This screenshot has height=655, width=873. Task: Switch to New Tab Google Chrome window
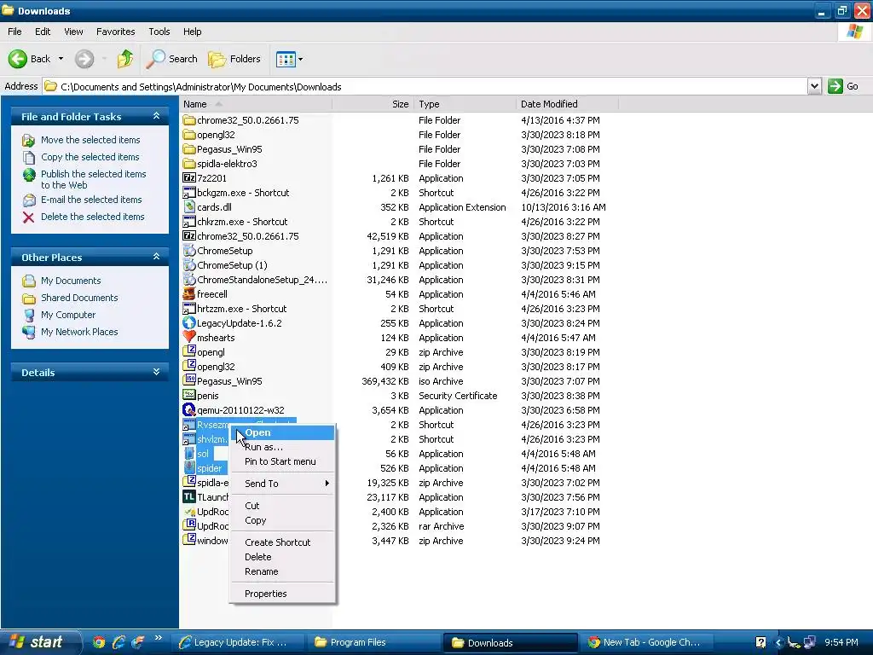tap(646, 642)
